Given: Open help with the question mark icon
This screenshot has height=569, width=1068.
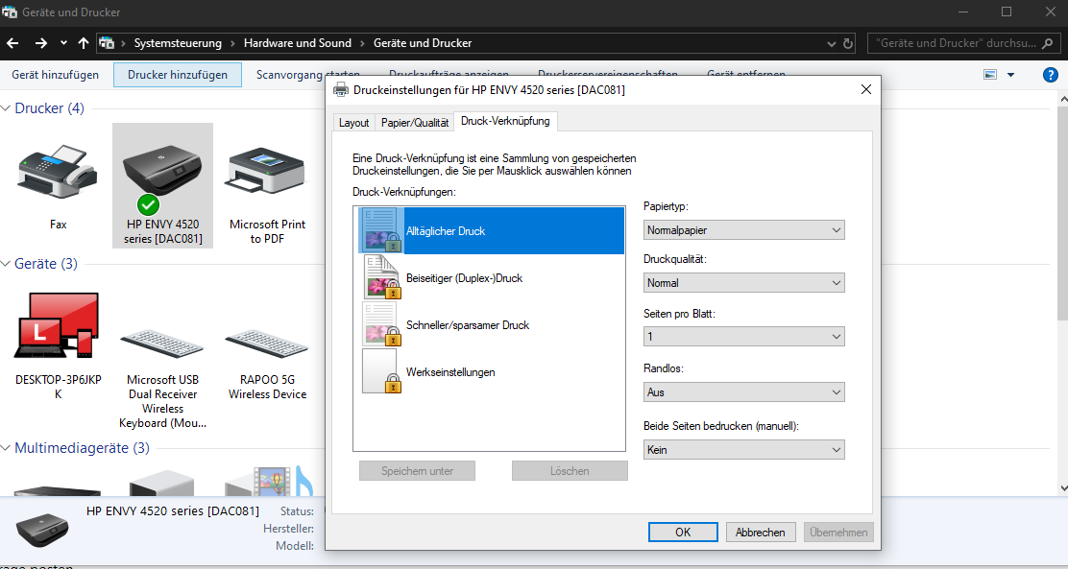Looking at the screenshot, I should [x=1051, y=74].
